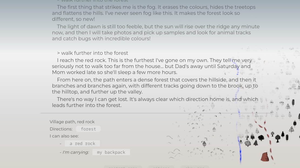Click the restart game button
Image resolution: width=300 pixels, height=168 pixels.
coord(123,167)
